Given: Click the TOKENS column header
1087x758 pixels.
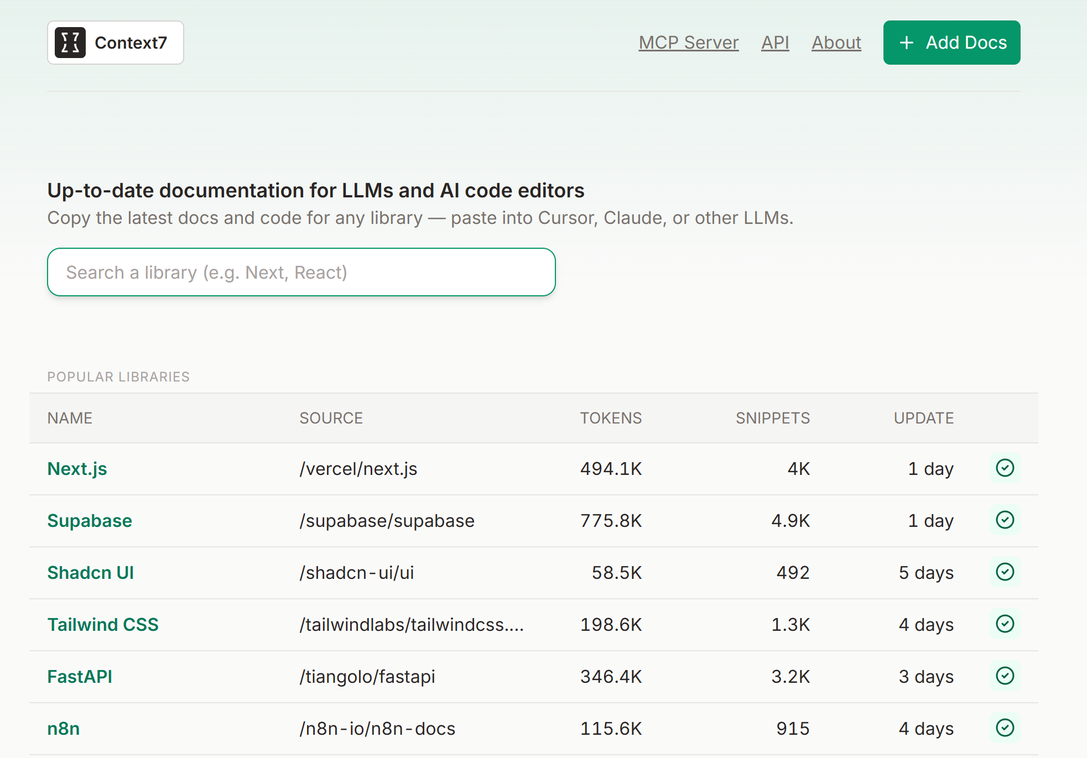Looking at the screenshot, I should 611,418.
